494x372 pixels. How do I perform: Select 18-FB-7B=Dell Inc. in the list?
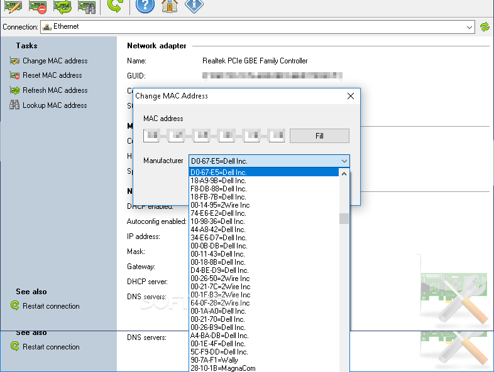point(264,197)
